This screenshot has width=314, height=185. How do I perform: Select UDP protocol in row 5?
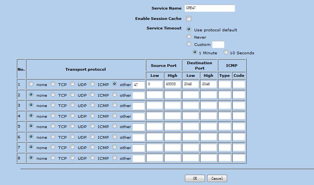72,126
